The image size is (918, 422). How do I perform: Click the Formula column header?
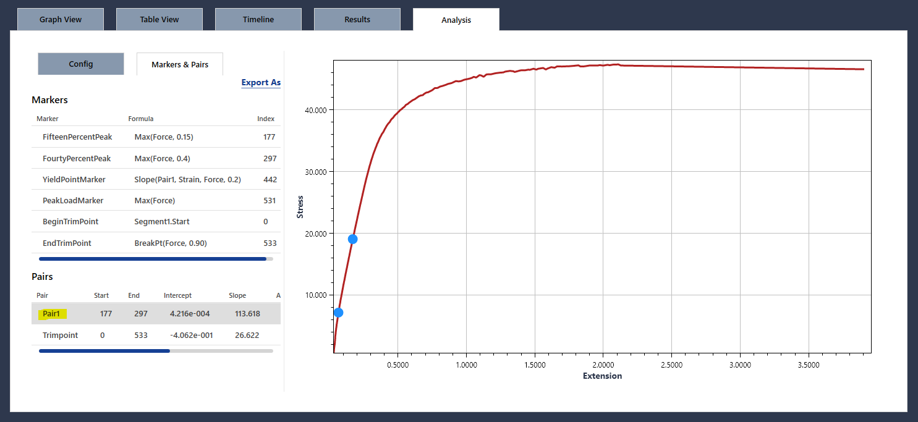[141, 119]
